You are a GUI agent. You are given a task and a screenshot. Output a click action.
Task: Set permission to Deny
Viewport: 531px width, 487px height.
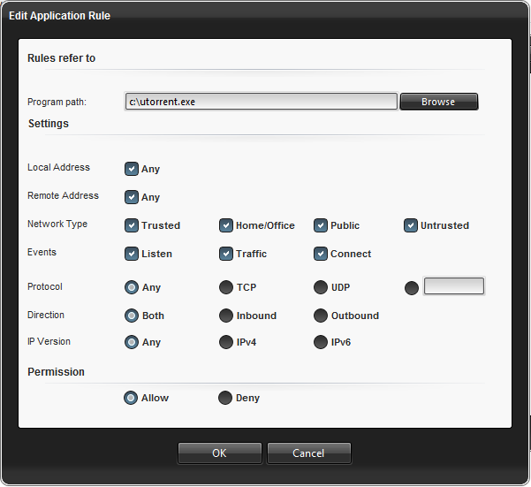(x=225, y=398)
